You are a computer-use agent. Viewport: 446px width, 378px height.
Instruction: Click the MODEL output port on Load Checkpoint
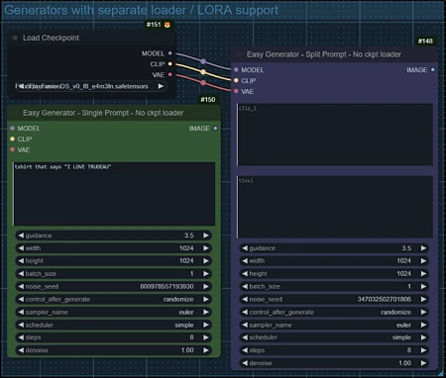169,53
